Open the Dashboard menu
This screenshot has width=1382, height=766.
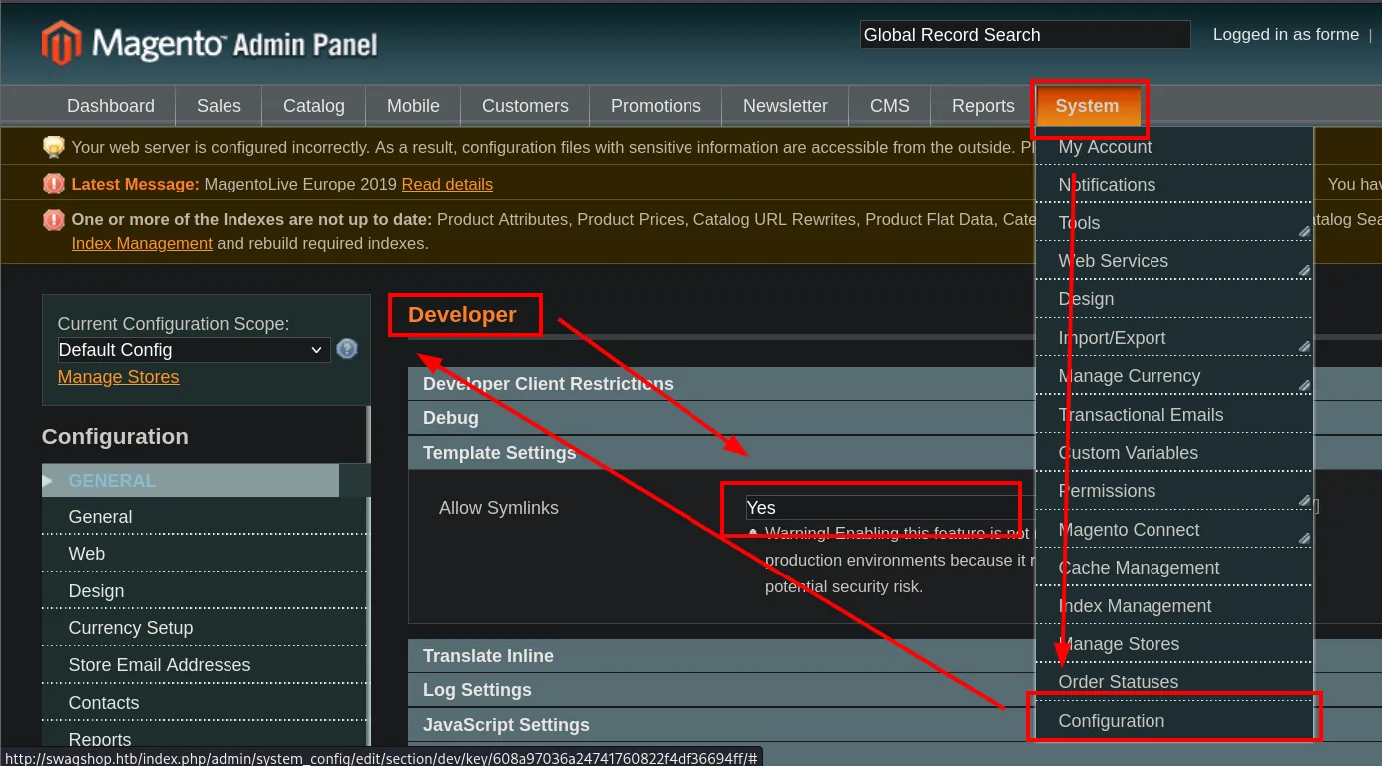pyautogui.click(x=111, y=106)
